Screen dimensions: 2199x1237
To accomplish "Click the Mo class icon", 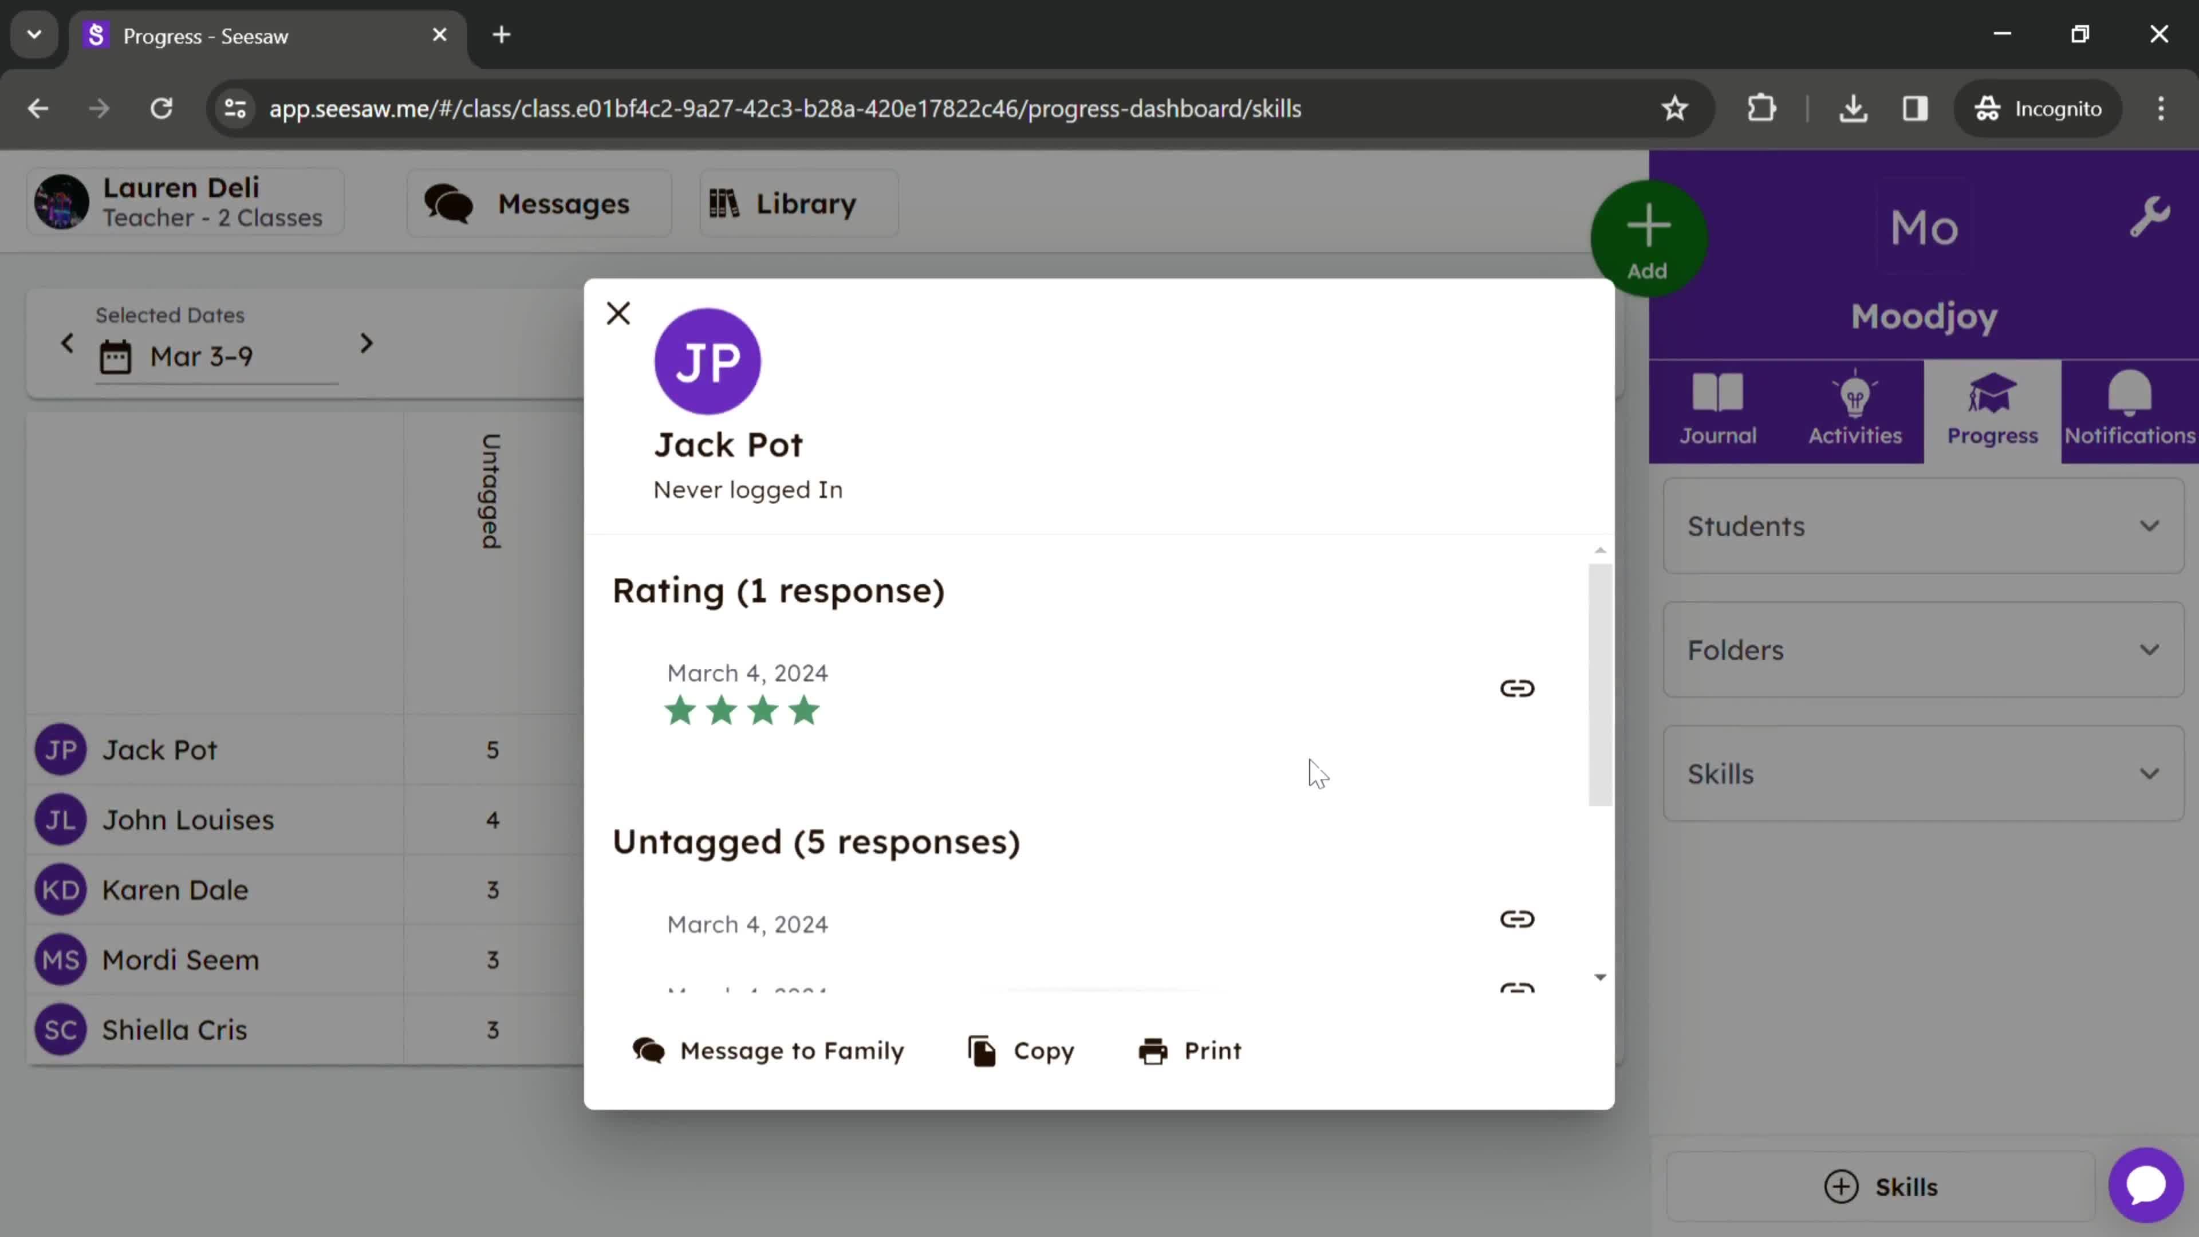I will [x=1924, y=228].
